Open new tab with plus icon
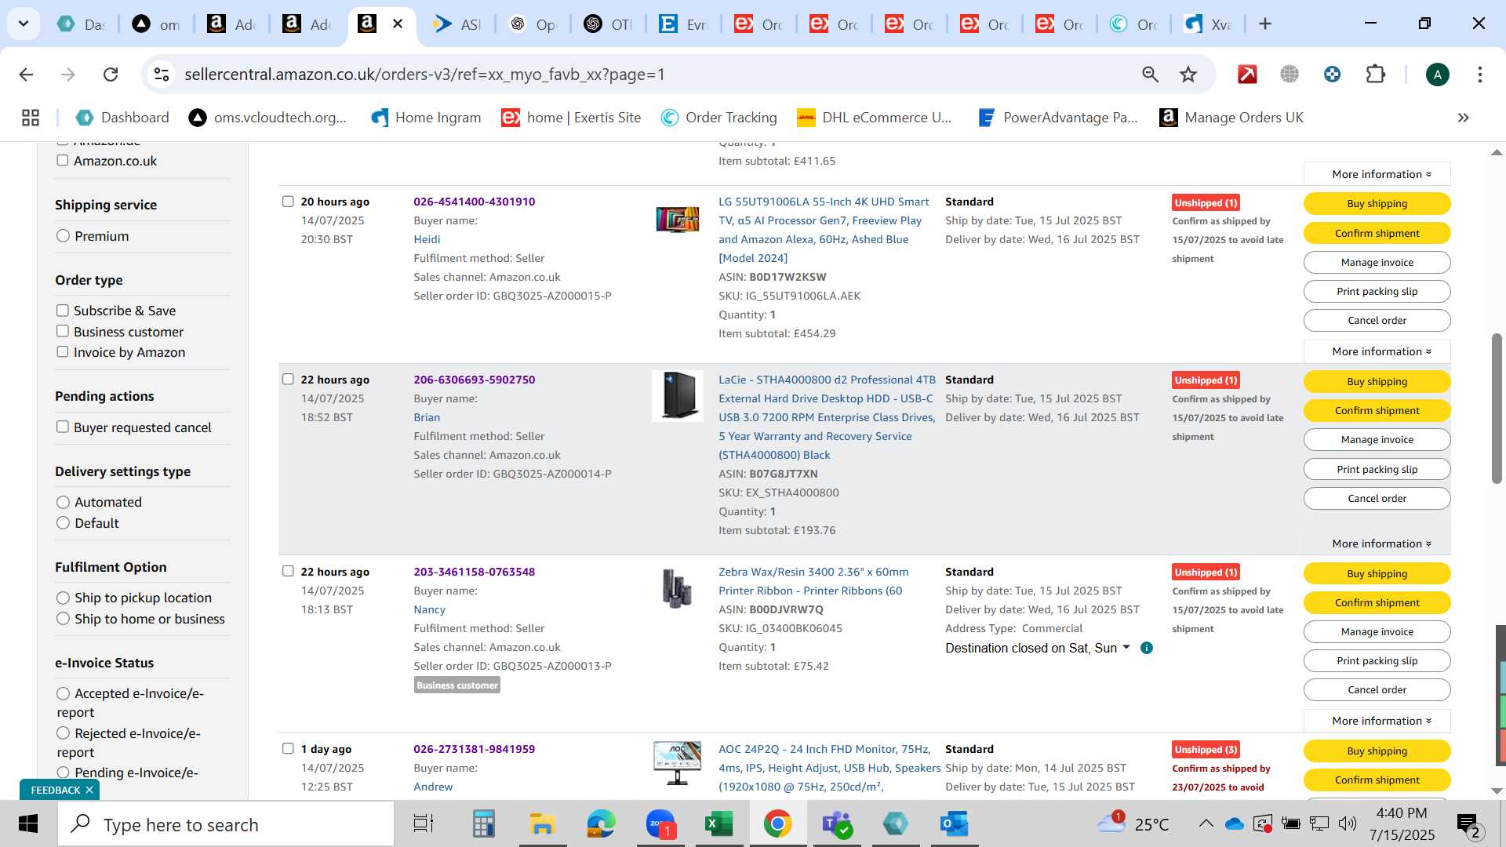Image resolution: width=1506 pixels, height=847 pixels. click(1265, 24)
